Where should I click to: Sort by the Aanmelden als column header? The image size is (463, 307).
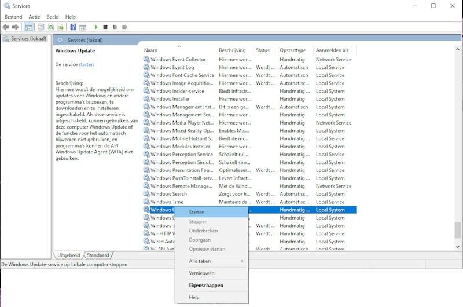point(335,50)
